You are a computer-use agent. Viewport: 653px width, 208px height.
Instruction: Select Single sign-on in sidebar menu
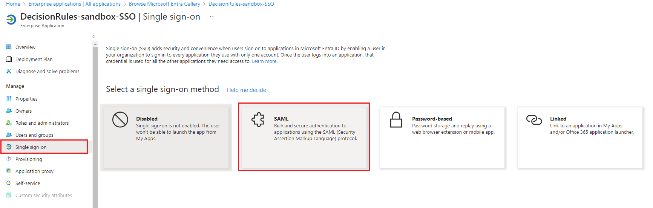point(31,147)
